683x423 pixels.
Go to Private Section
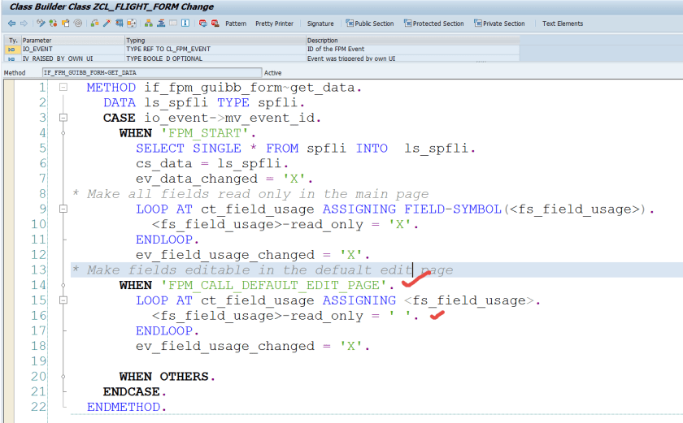pos(499,24)
